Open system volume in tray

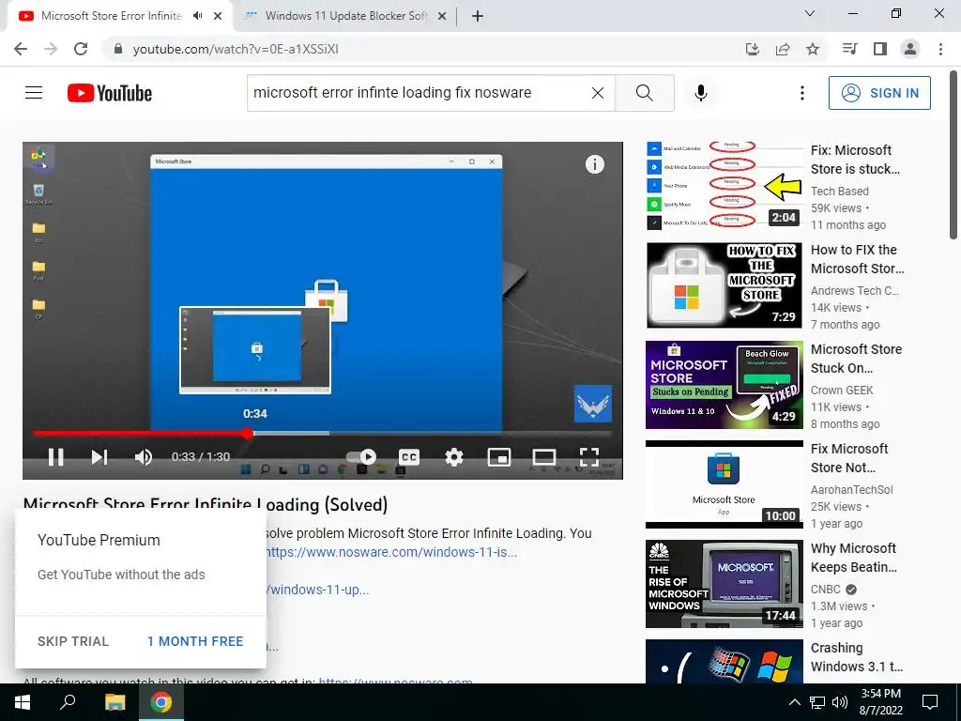pos(840,702)
